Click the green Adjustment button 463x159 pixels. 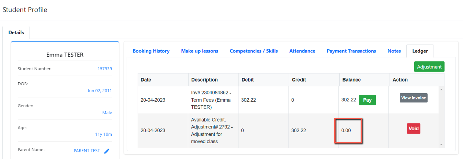tap(429, 67)
